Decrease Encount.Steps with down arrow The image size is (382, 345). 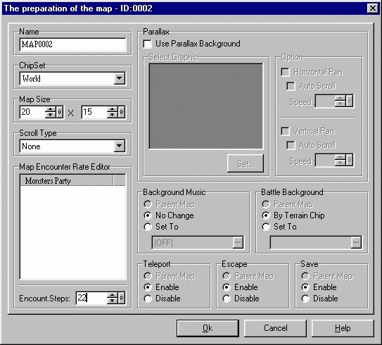[112, 301]
